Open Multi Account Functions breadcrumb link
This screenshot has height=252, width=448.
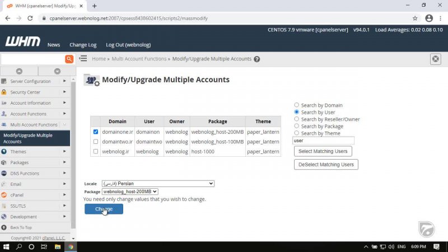point(139,59)
